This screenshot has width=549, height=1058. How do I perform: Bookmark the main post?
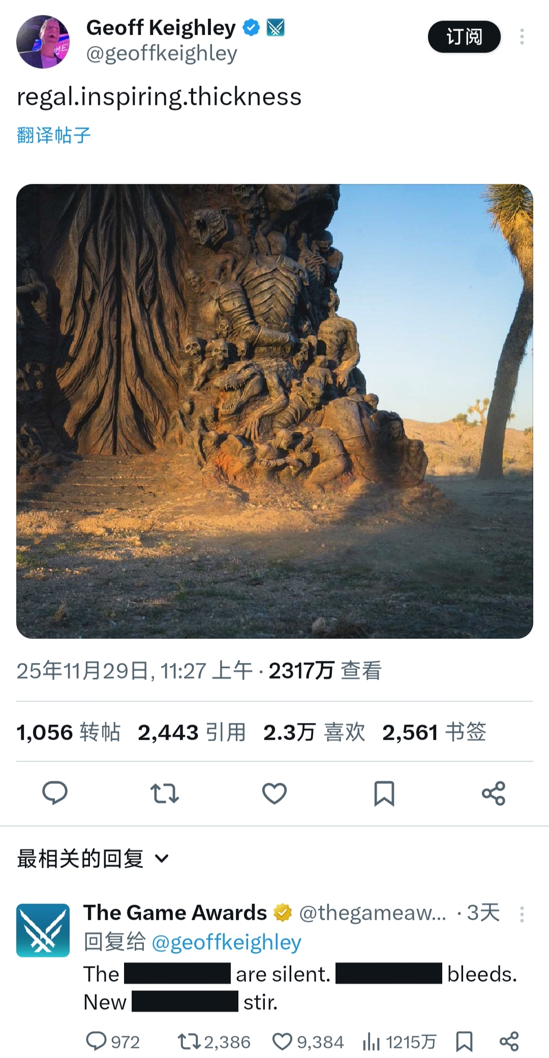[x=384, y=793]
